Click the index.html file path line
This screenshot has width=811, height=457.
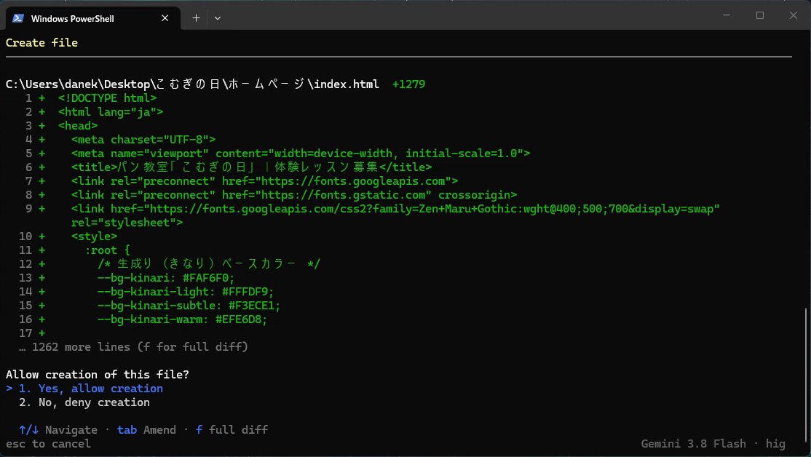[x=192, y=84]
